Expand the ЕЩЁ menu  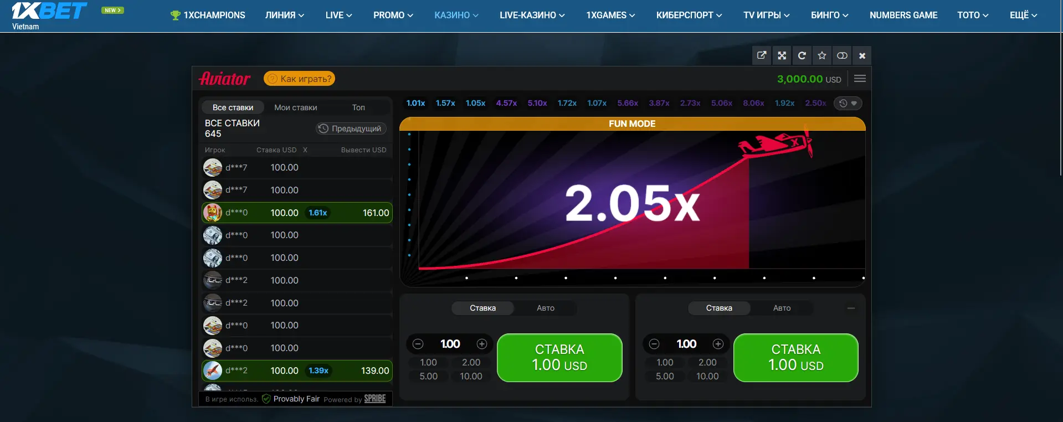tap(1024, 16)
